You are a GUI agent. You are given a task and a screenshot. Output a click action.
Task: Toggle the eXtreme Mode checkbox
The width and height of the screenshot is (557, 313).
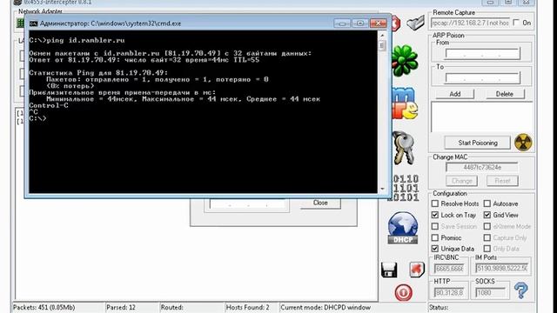[487, 226]
